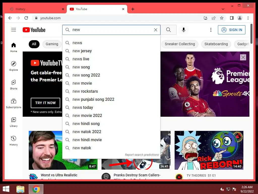
Task: Clear the search box with the X
Action: (155, 30)
